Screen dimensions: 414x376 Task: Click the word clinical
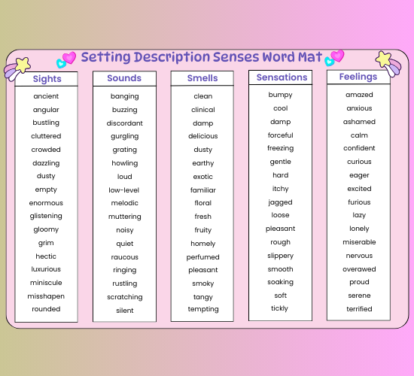click(203, 110)
